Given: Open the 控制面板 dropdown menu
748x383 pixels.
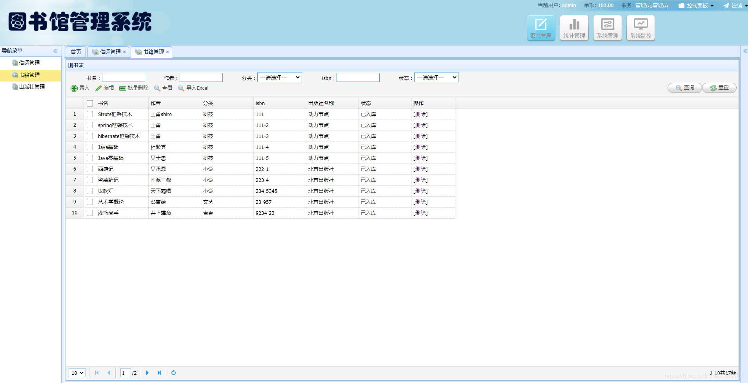Looking at the screenshot, I should pyautogui.click(x=697, y=5).
